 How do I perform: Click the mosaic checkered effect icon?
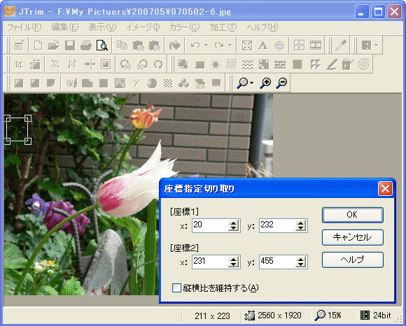264,64
